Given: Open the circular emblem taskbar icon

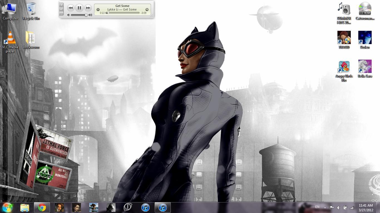Looking at the screenshot, I should pos(128,207).
